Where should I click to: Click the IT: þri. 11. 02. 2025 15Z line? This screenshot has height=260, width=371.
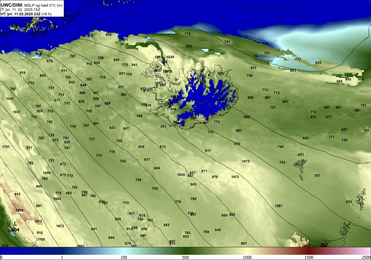pyautogui.click(x=20, y=10)
